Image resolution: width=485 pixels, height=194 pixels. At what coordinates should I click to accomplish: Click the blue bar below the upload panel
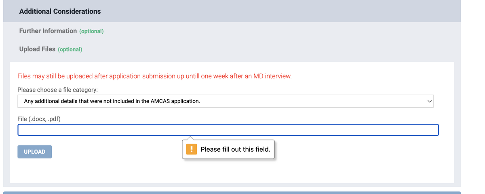pos(232,192)
